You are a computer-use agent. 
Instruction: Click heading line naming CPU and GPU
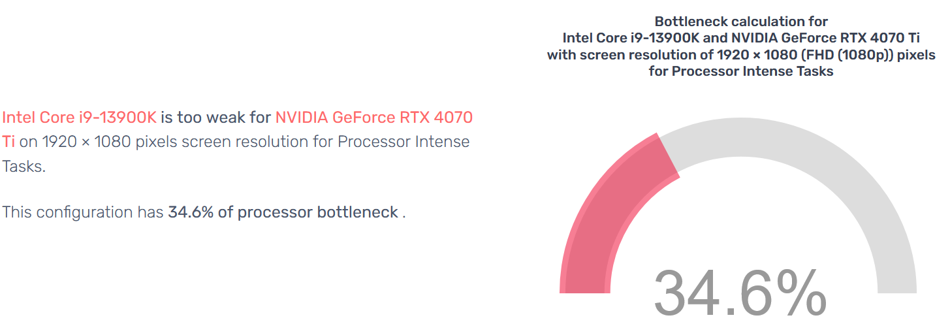coord(740,38)
